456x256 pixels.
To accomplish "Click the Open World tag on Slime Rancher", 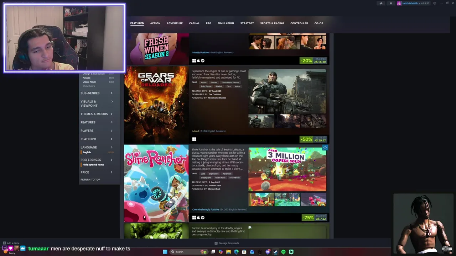I will point(220,178).
